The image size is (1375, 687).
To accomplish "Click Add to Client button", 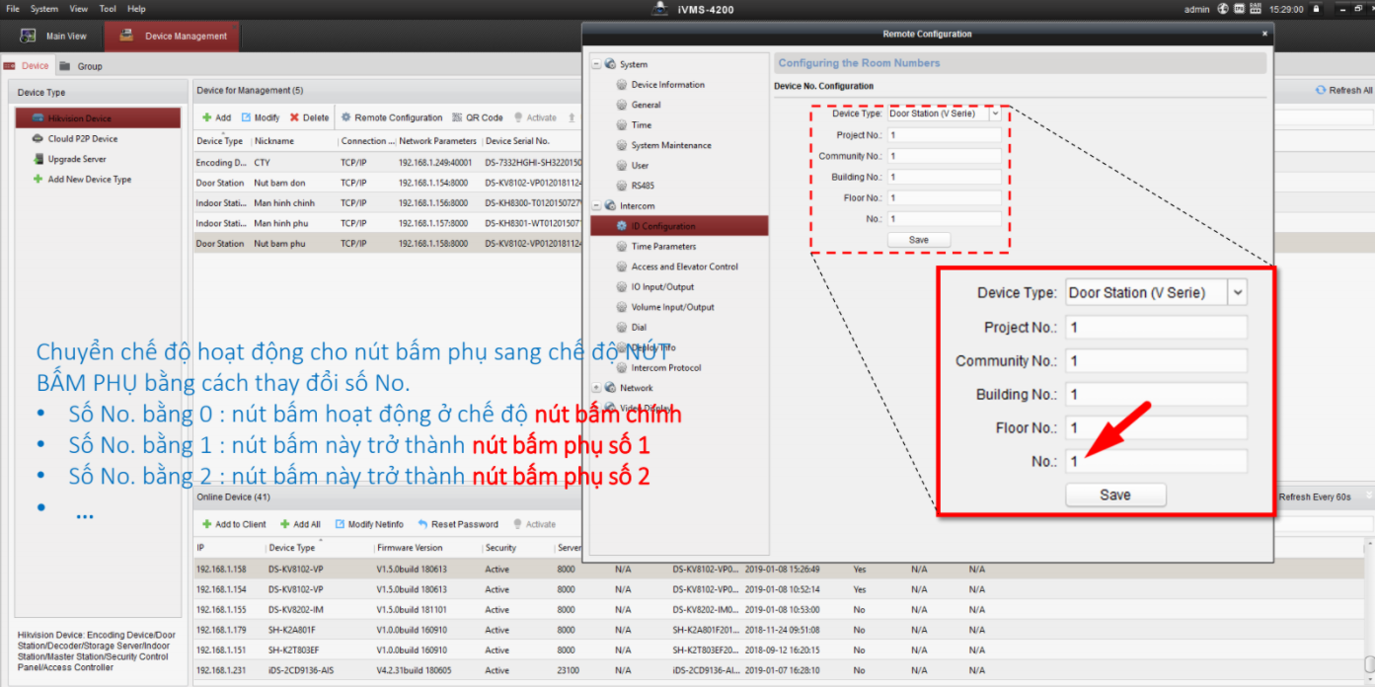I will coord(234,524).
